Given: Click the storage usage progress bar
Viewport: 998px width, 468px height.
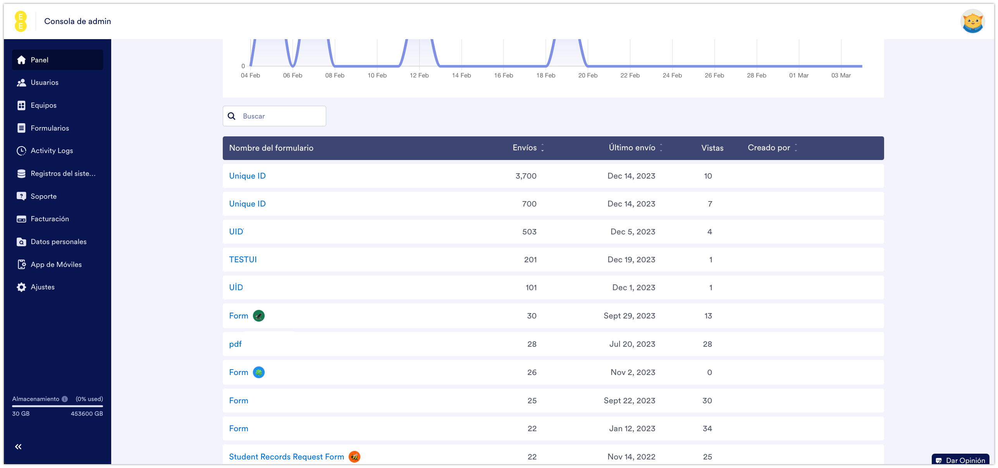Looking at the screenshot, I should [x=57, y=406].
